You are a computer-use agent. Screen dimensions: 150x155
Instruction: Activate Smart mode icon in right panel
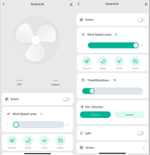[135, 61]
